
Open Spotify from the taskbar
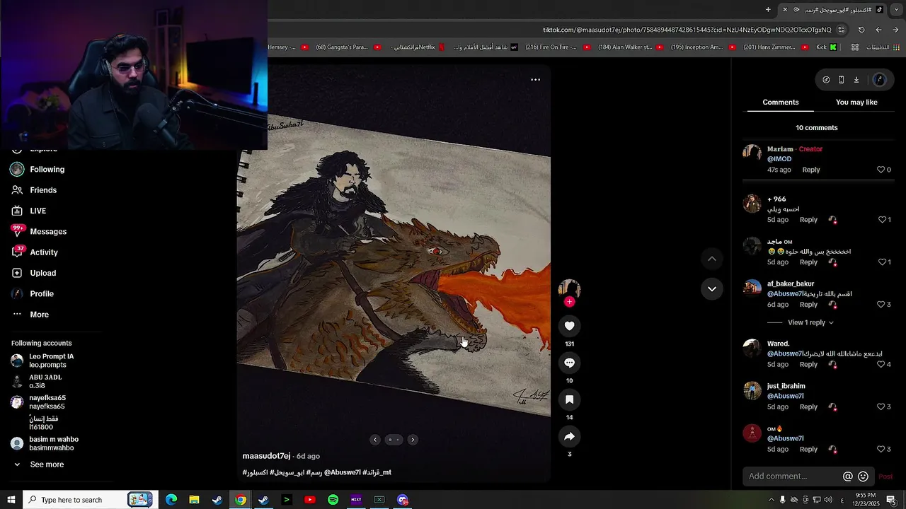coord(333,500)
